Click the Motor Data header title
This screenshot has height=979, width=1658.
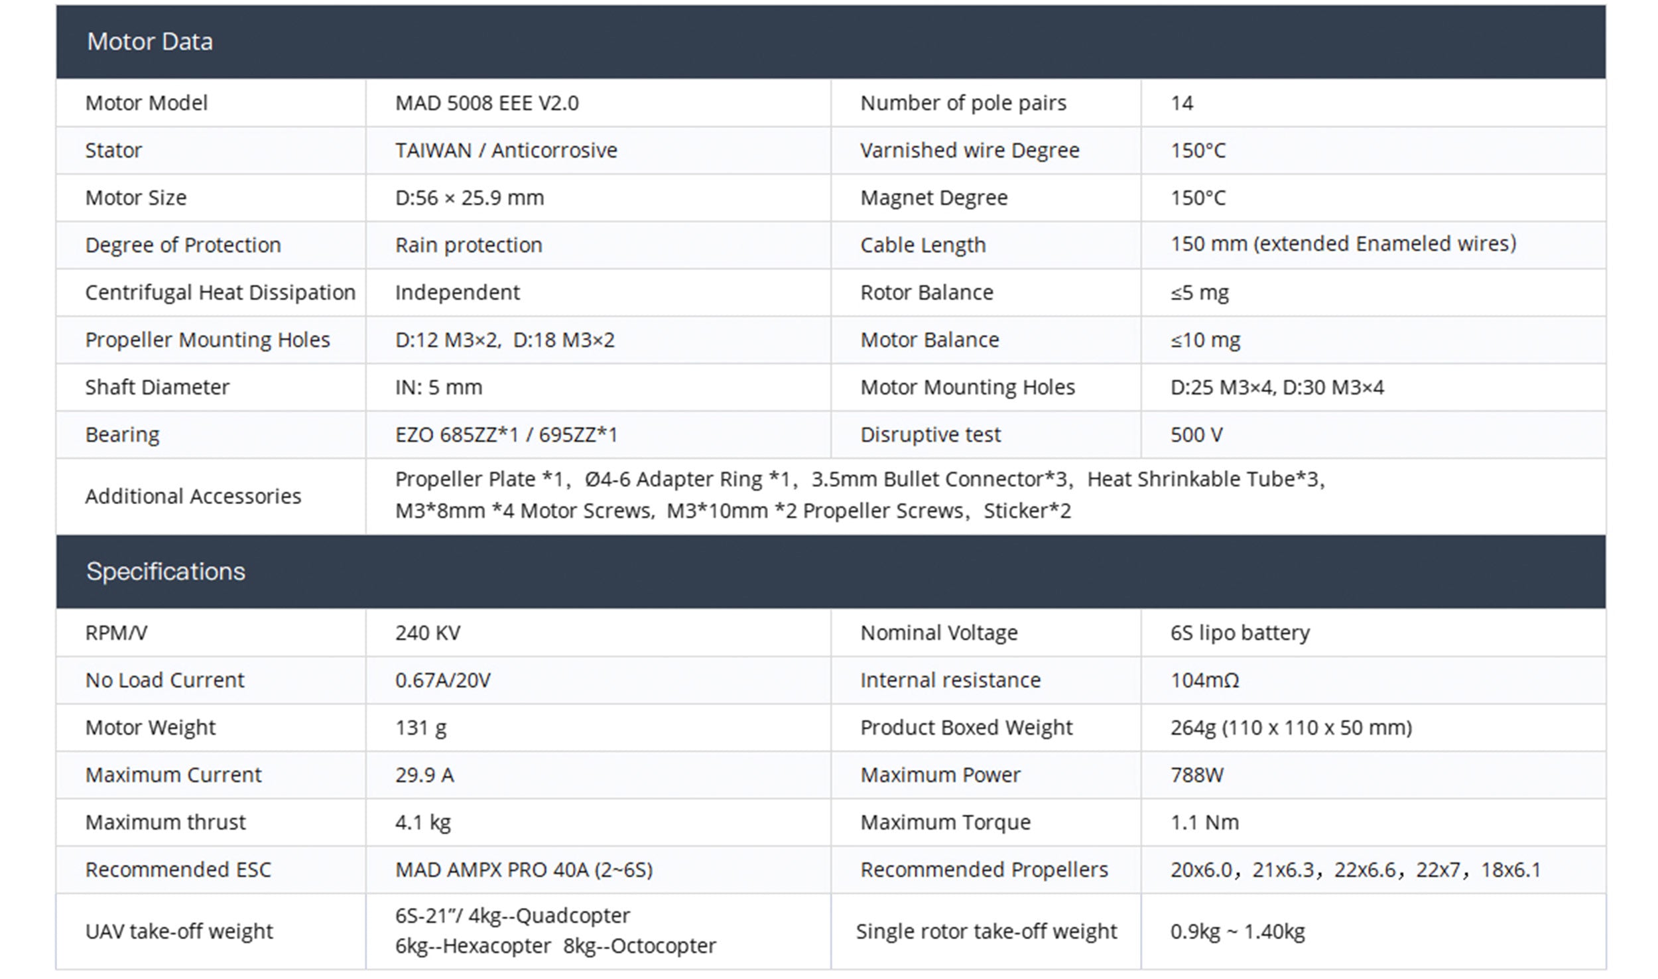(x=150, y=42)
